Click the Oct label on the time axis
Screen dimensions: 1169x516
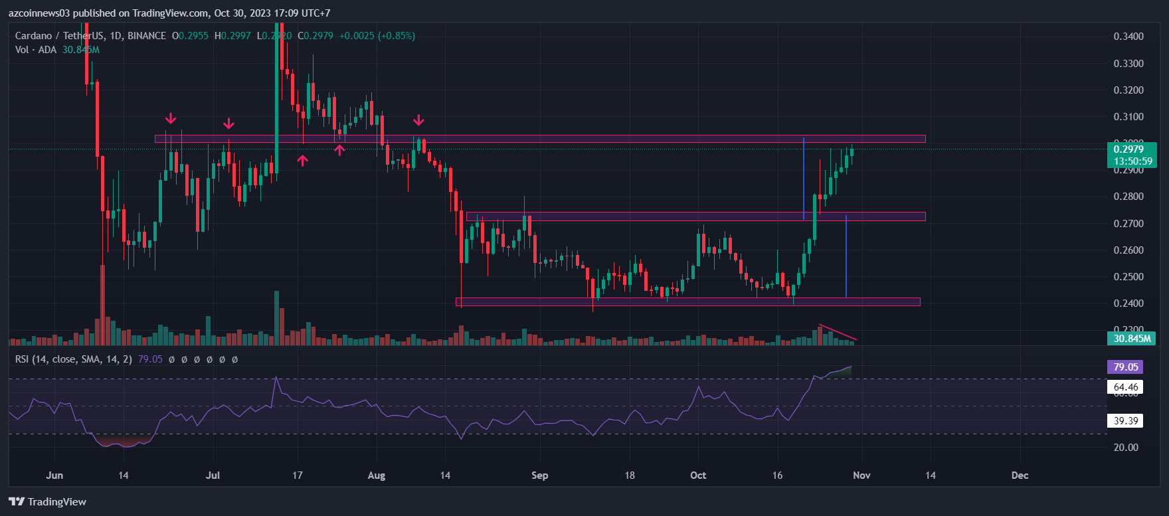(x=698, y=475)
